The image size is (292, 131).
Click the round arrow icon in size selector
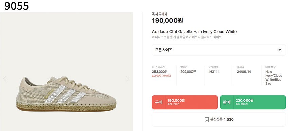(x=280, y=50)
